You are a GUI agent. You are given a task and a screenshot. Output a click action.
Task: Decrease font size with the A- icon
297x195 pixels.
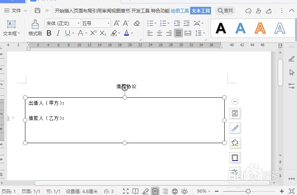pyautogui.click(x=126, y=23)
